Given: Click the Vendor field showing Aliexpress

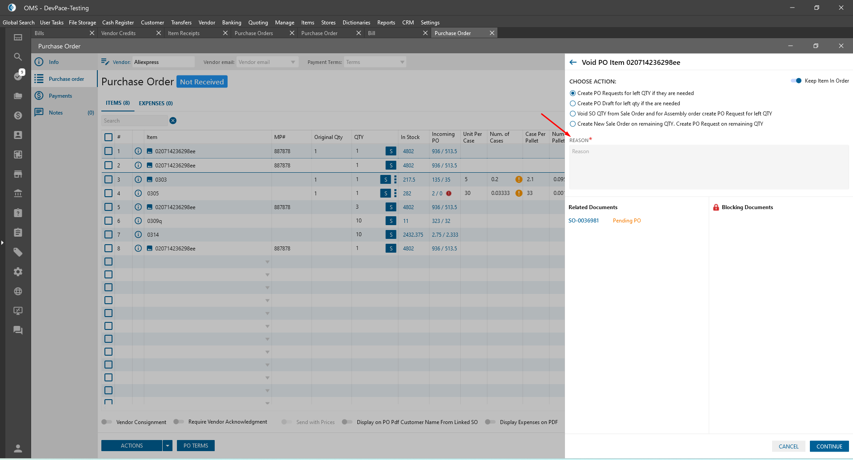Looking at the screenshot, I should tap(163, 62).
